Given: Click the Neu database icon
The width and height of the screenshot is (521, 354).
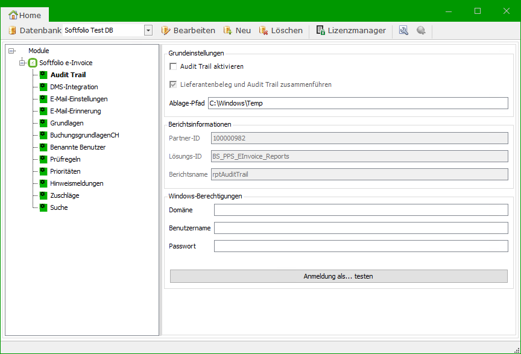Looking at the screenshot, I should 228,30.
